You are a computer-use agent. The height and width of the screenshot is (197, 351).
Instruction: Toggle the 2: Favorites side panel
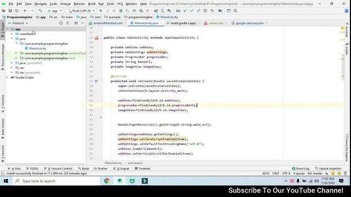pos(3,154)
